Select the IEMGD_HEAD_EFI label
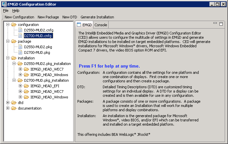The width and height of the screenshot is (228, 144). click(45, 86)
